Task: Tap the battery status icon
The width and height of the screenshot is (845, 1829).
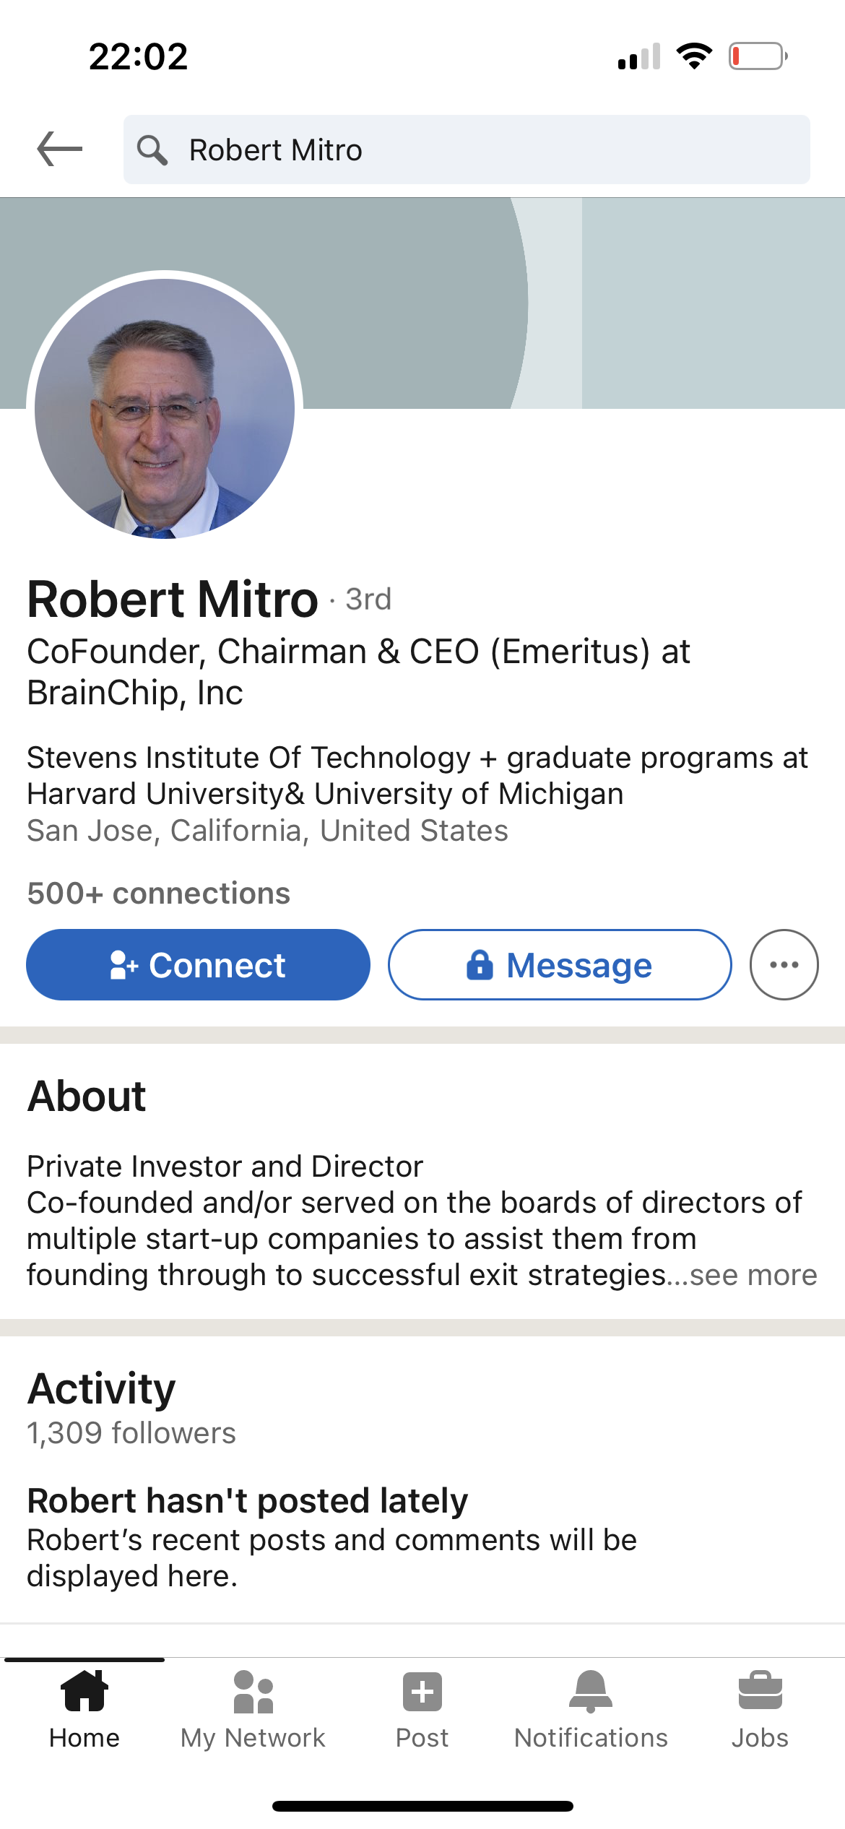Action: point(758,56)
